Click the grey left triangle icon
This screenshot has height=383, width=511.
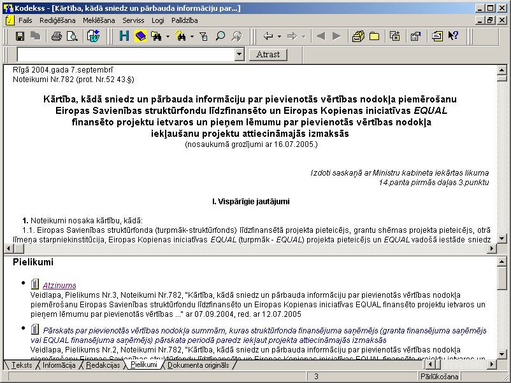tap(320, 36)
